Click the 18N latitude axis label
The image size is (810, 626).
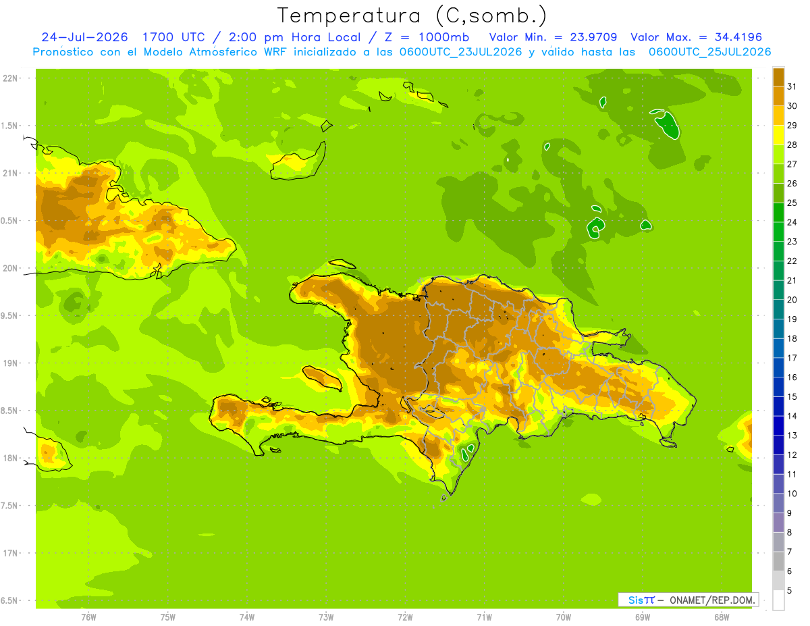pos(11,458)
